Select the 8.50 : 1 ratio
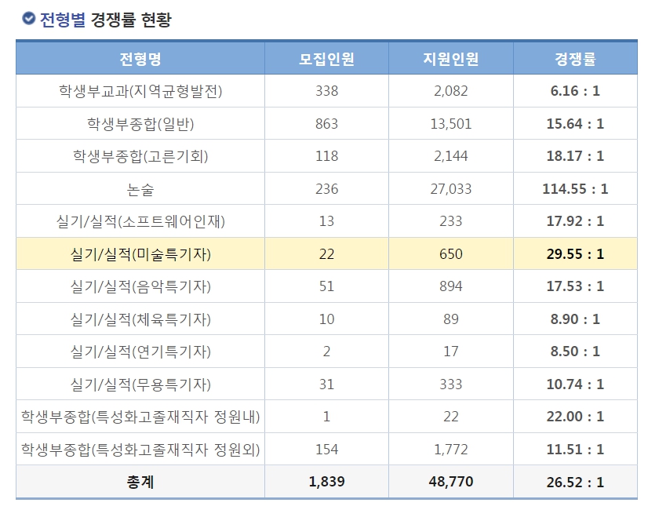Screen dimensions: 648x510 575,352
